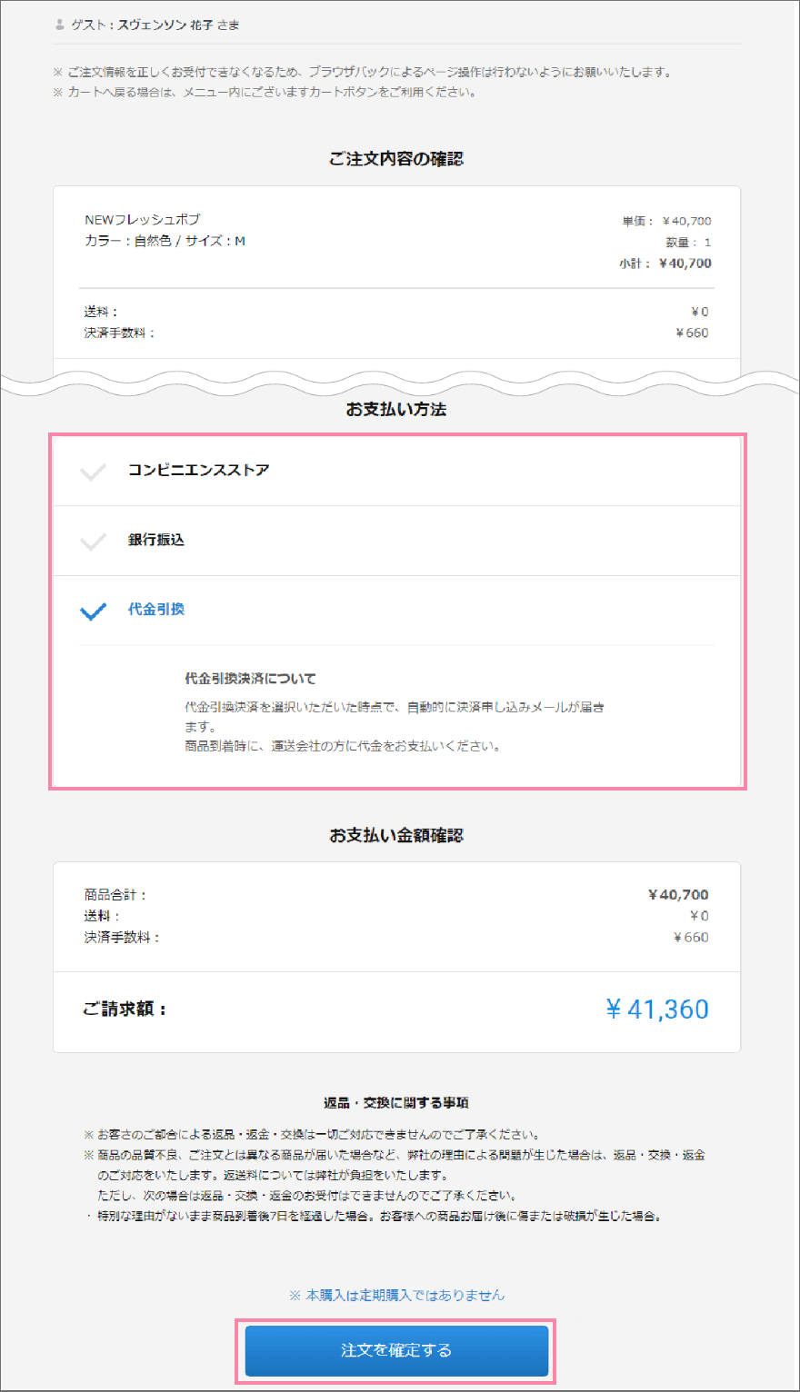Expand the 代金引換決済について details section
The height and width of the screenshot is (1392, 800).
coord(248,678)
